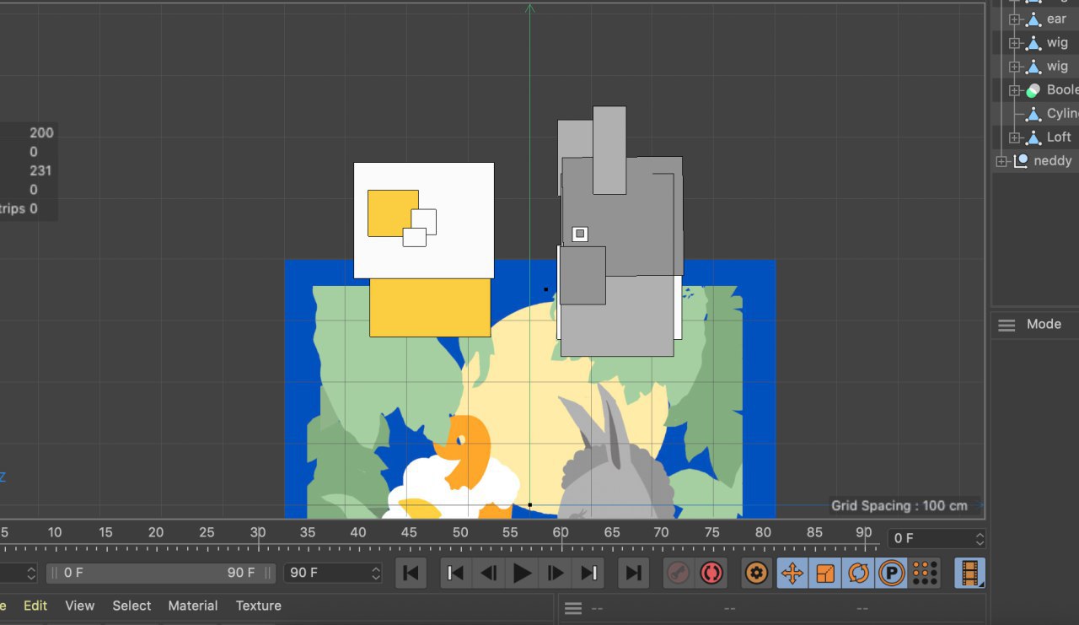The height and width of the screenshot is (625, 1079).
Task: Click the hamburger icon beside Mode
Action: 1007,326
